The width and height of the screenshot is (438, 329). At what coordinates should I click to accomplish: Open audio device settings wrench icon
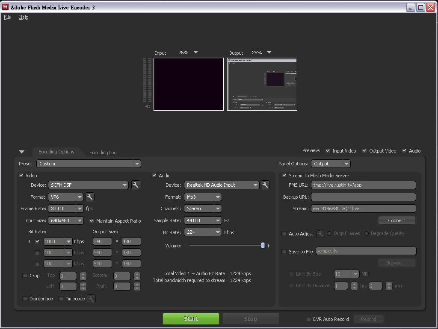point(265,185)
